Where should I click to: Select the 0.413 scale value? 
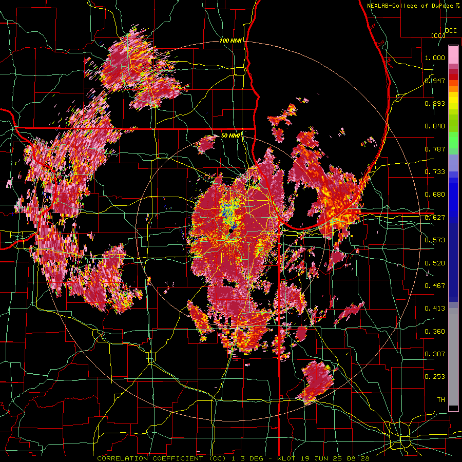coord(435,309)
